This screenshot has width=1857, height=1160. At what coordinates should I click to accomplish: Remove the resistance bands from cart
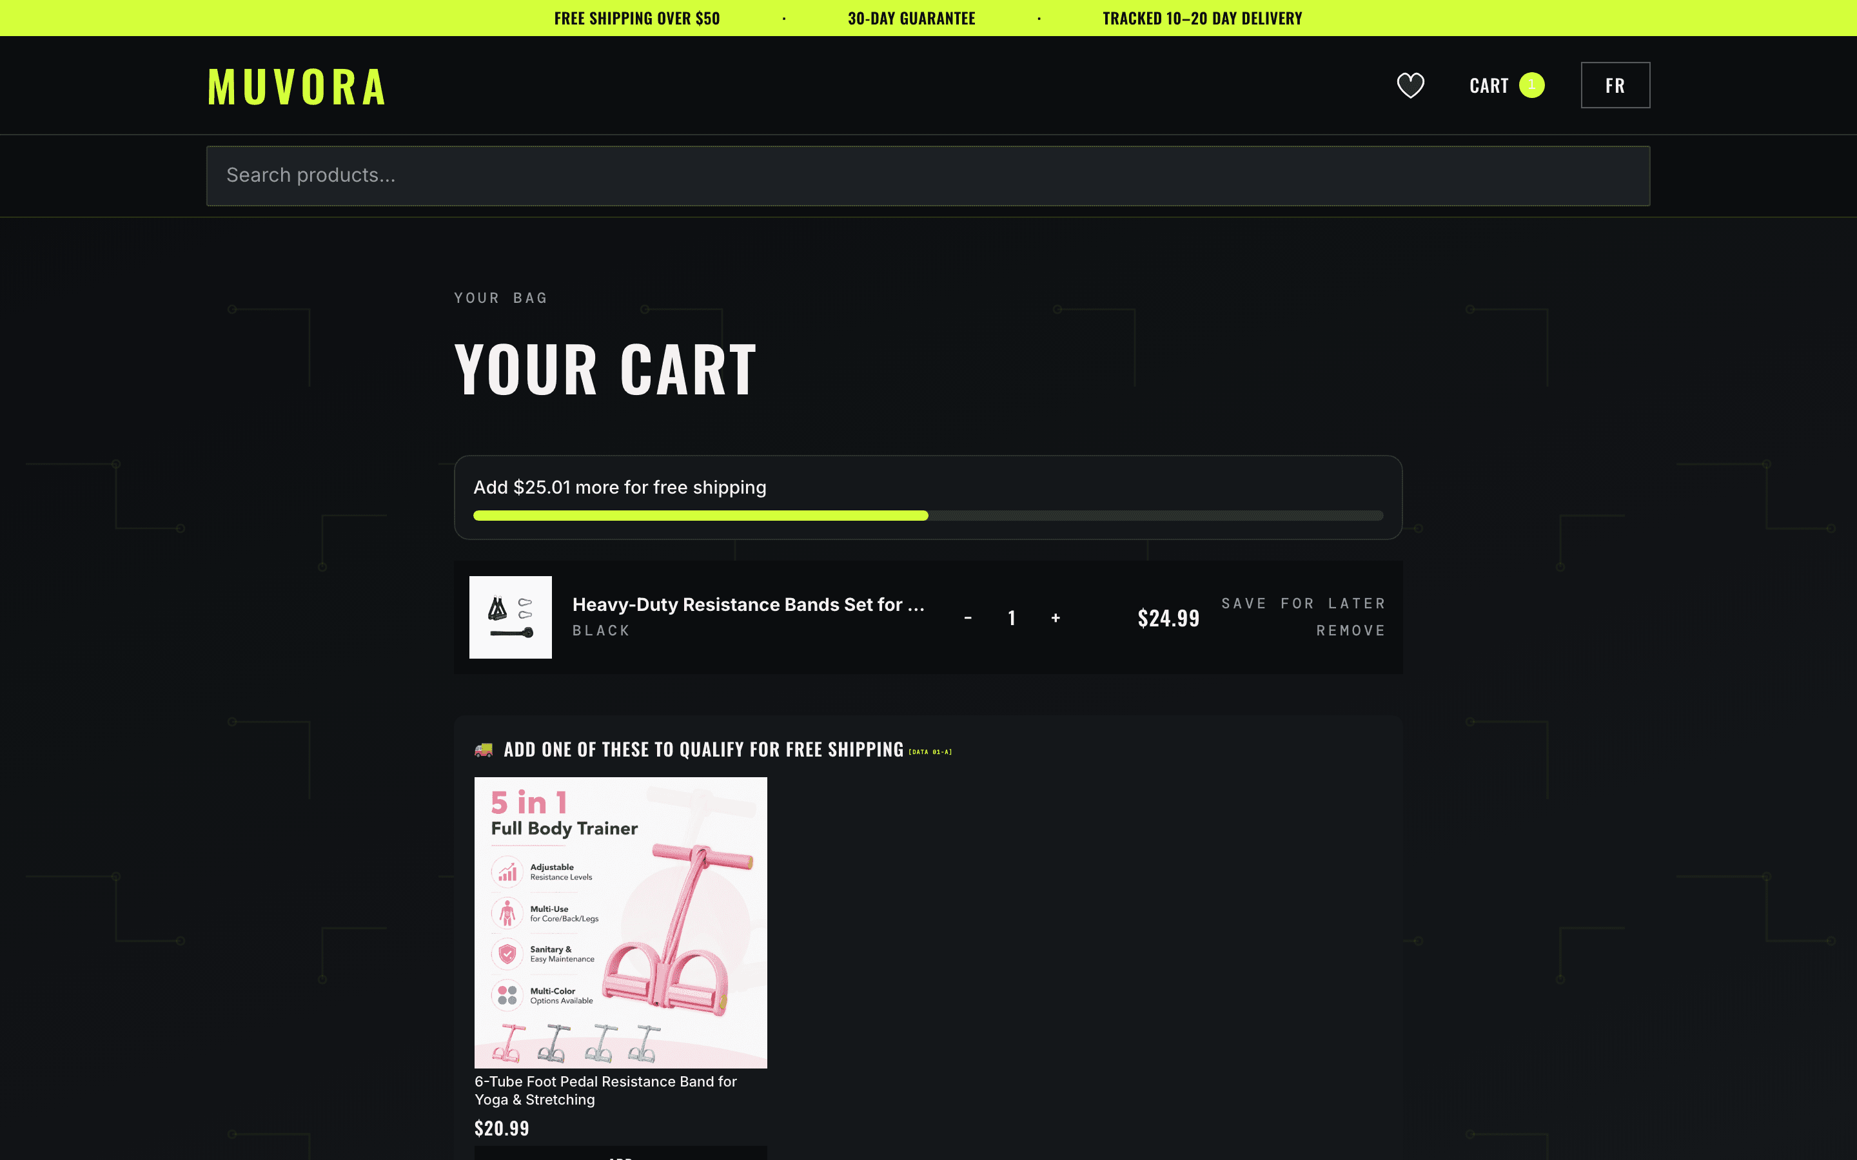tap(1351, 631)
